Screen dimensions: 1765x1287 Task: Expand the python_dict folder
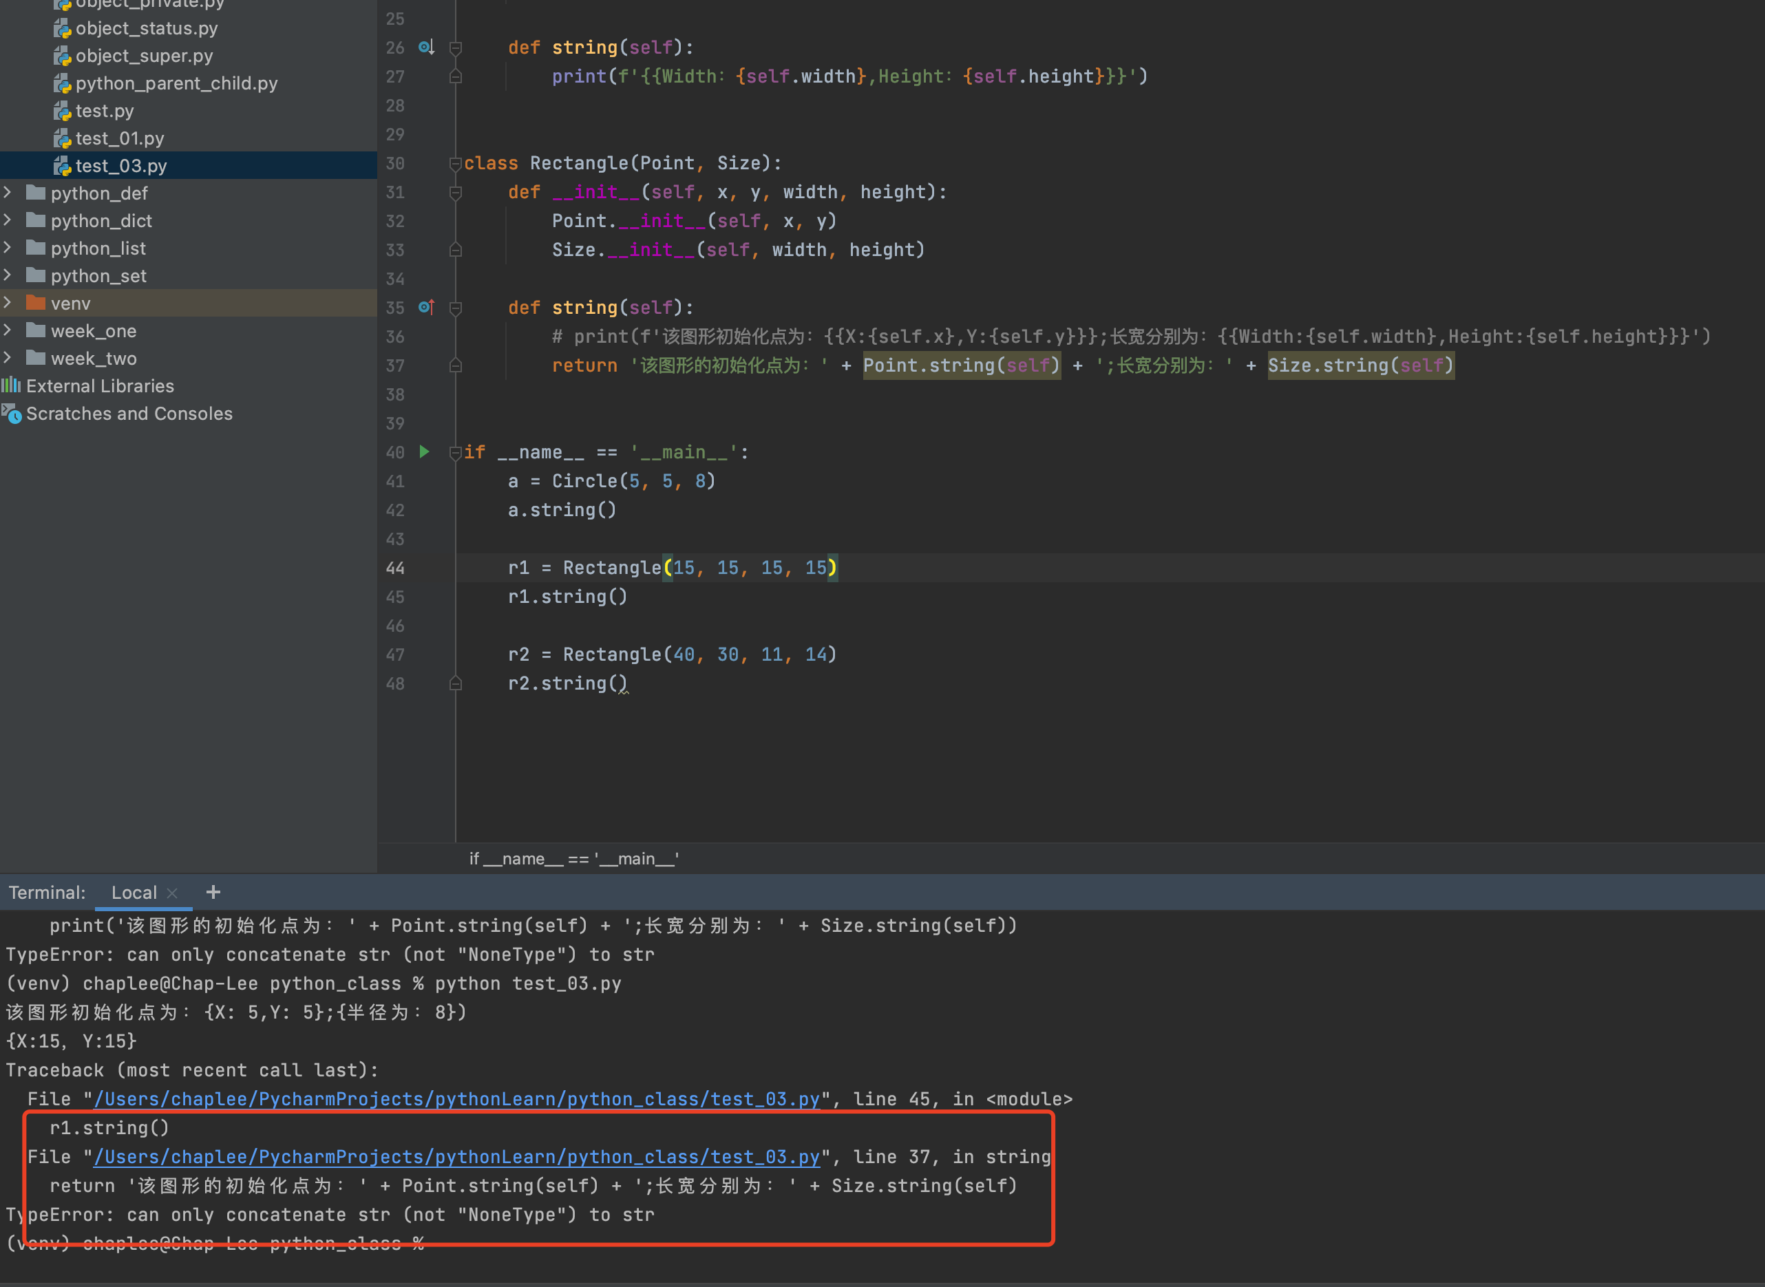pyautogui.click(x=8, y=220)
